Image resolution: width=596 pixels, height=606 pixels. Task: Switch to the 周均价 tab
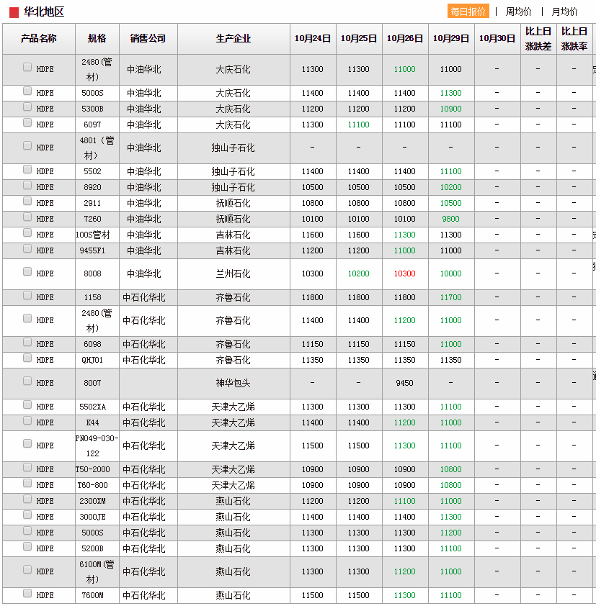point(518,12)
